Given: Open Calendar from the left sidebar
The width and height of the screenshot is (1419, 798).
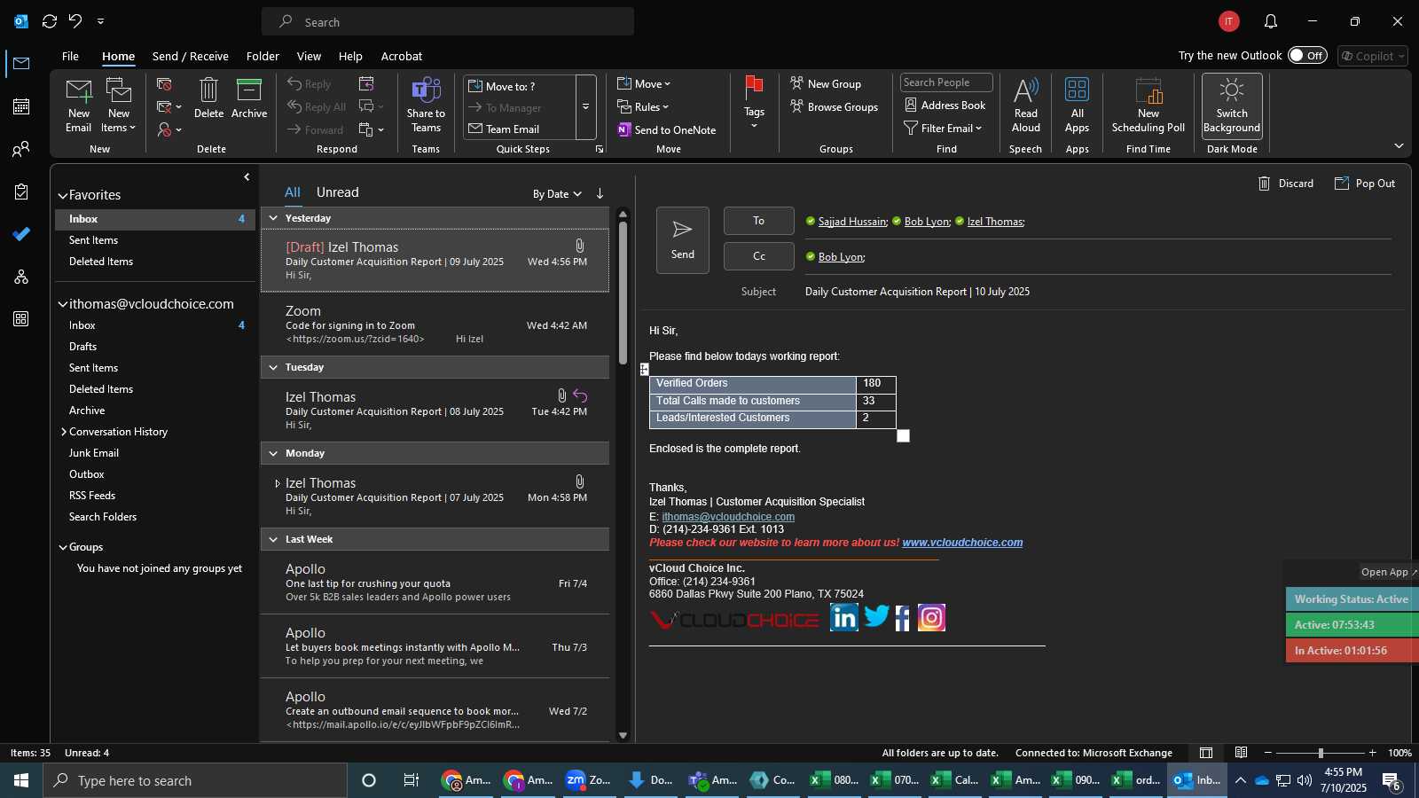Looking at the screenshot, I should [21, 106].
